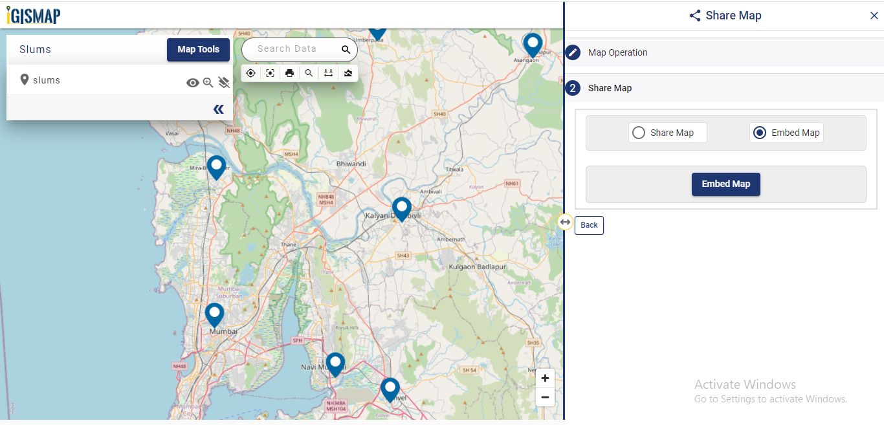This screenshot has height=425, width=884.
Task: Select the current location tool
Action: [x=251, y=73]
